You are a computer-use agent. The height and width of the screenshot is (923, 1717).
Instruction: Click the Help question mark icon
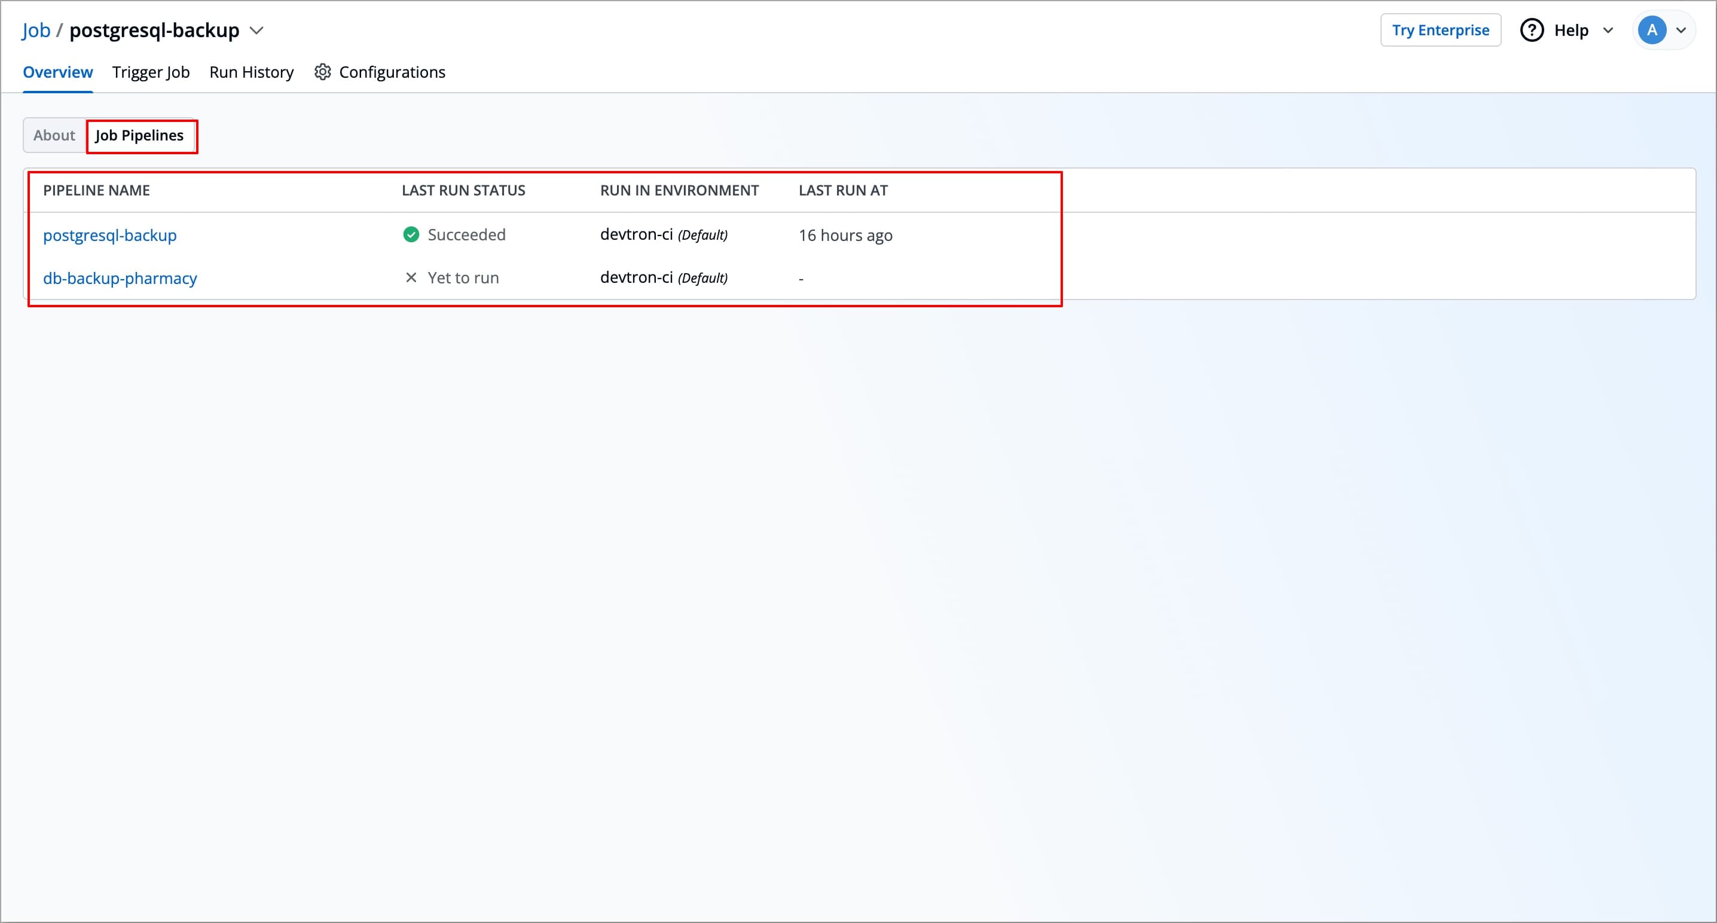coord(1532,30)
